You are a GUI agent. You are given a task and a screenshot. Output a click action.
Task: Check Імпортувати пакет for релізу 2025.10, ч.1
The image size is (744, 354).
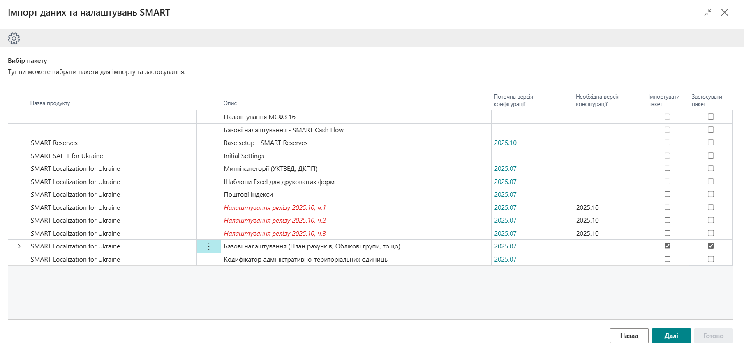pyautogui.click(x=668, y=207)
